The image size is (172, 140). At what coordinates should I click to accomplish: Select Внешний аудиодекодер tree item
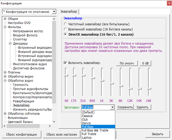35,60
